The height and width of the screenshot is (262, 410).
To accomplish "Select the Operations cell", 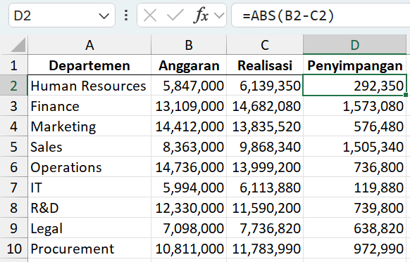I will (89, 167).
